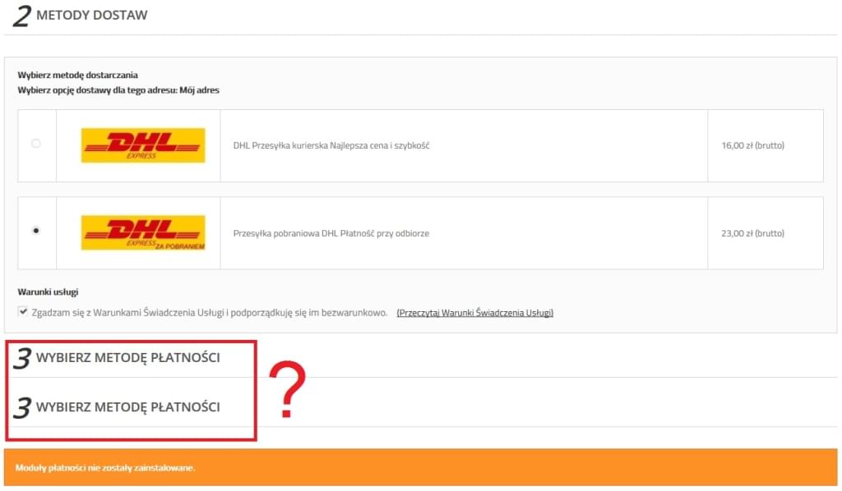The image size is (842, 491).
Task: Expand the first Wybierz metodę płatności section
Action: tap(128, 358)
